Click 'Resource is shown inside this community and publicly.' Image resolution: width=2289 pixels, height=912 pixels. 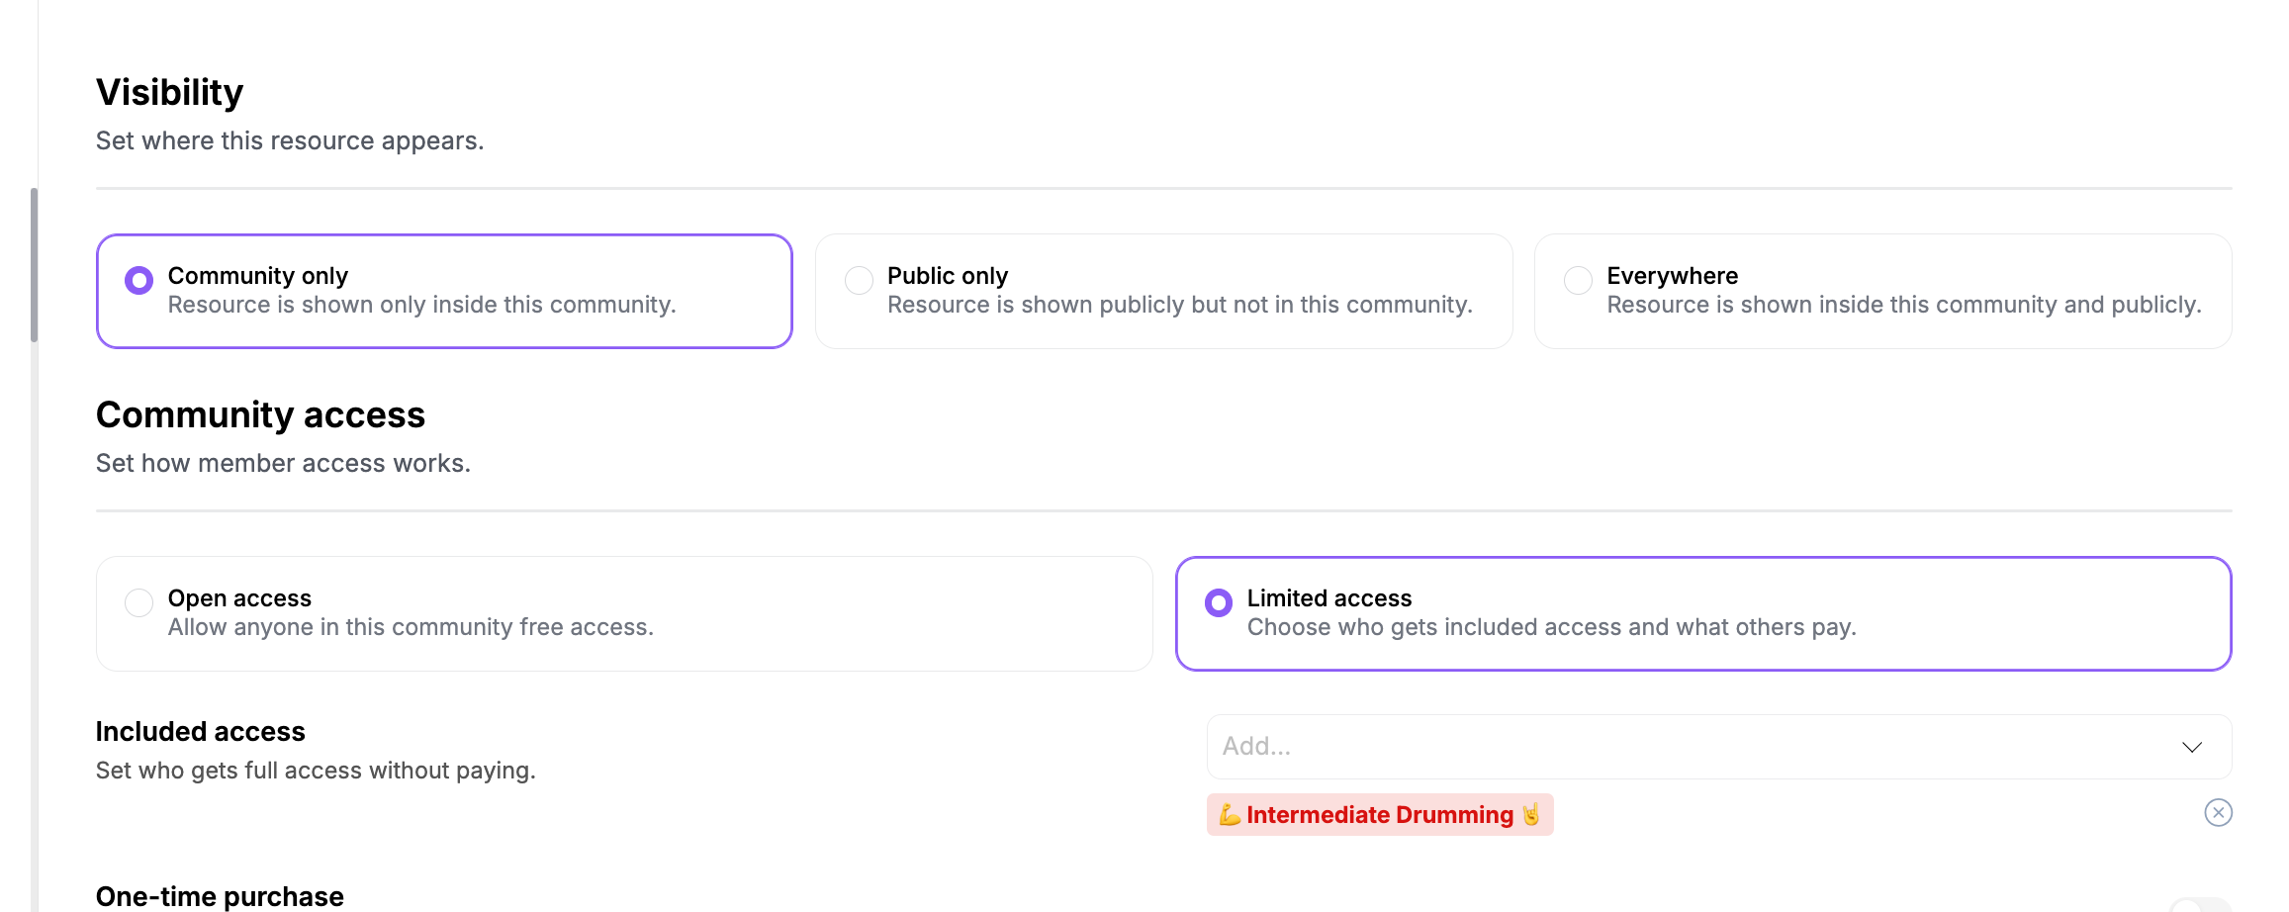click(1904, 306)
